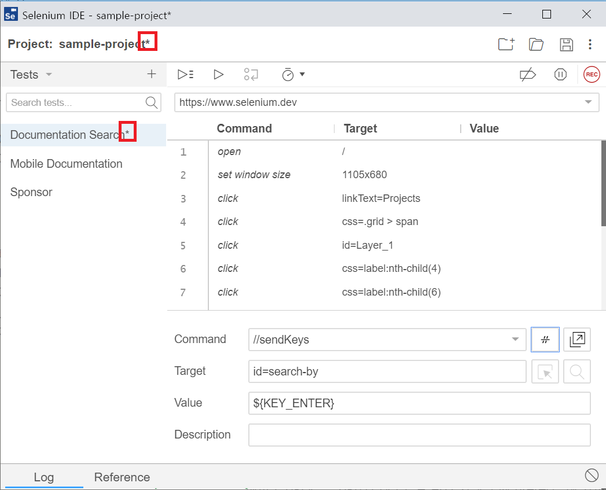Save the project with the disk icon
This screenshot has width=606, height=490.
[566, 45]
